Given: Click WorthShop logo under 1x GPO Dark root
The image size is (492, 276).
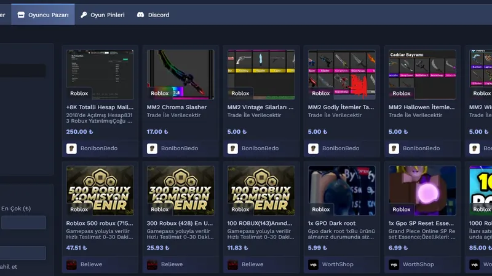Looking at the screenshot, I should [x=313, y=264].
